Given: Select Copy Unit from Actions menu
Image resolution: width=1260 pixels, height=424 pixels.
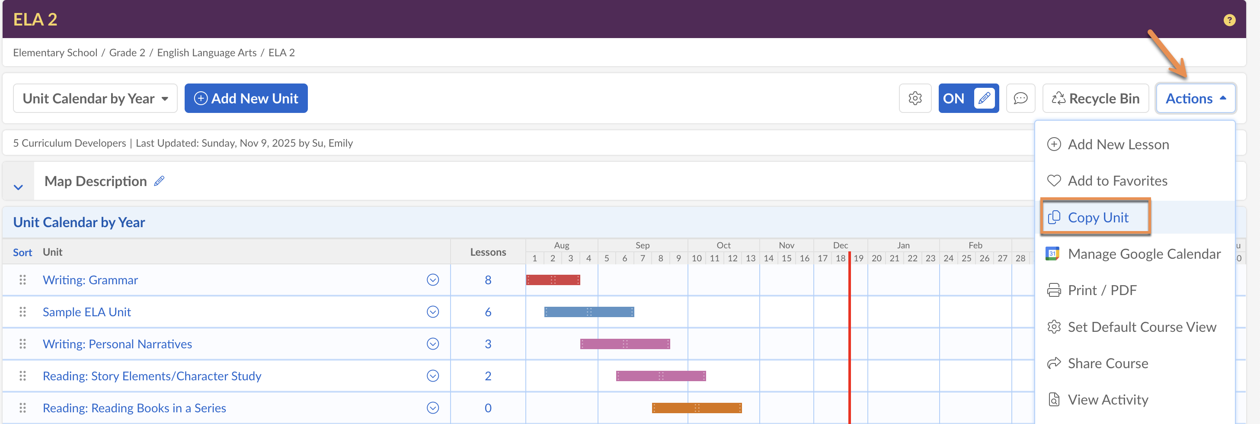Looking at the screenshot, I should pos(1097,217).
